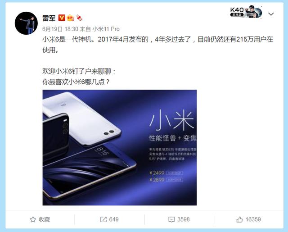
Task: Open the 3598 comments count
Action: [184, 219]
